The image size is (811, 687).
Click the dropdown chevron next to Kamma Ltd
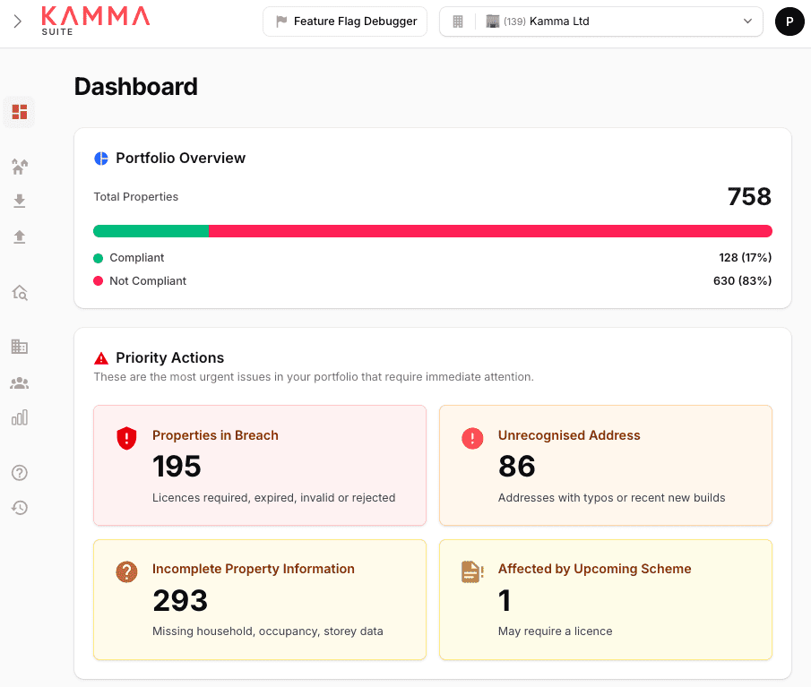tap(747, 21)
